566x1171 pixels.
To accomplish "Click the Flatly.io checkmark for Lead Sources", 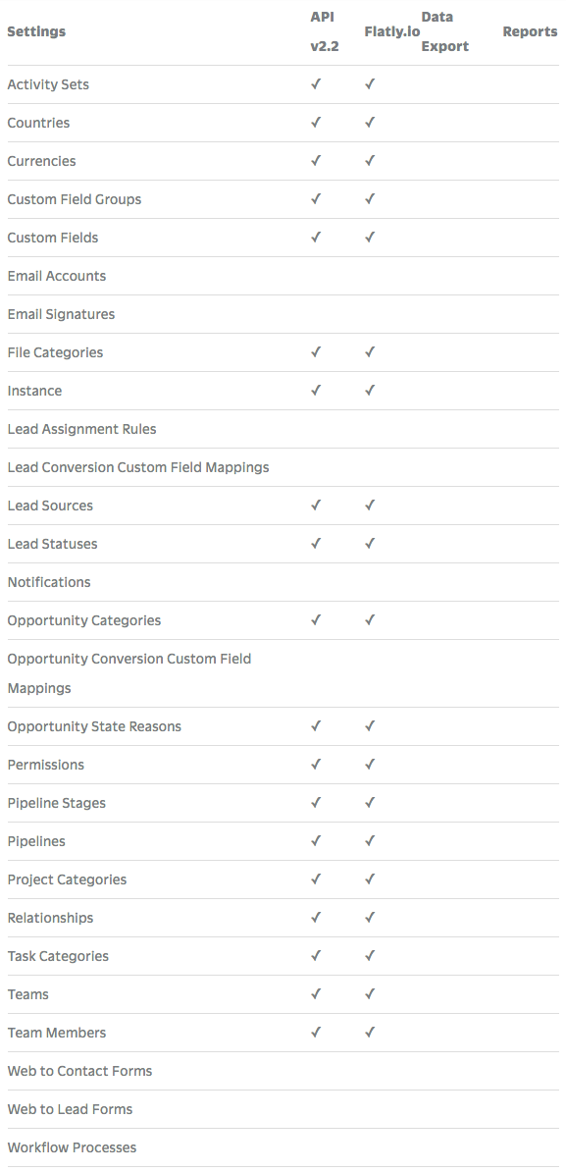I will pos(370,506).
